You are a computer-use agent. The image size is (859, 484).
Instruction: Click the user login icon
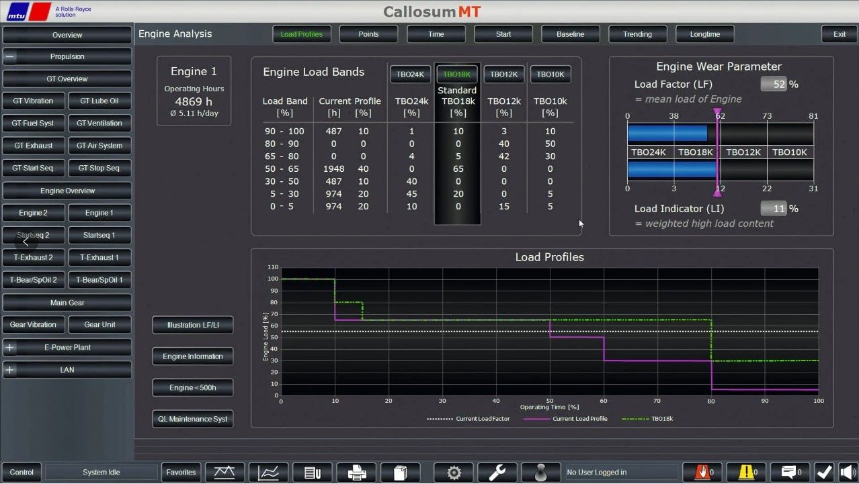541,473
